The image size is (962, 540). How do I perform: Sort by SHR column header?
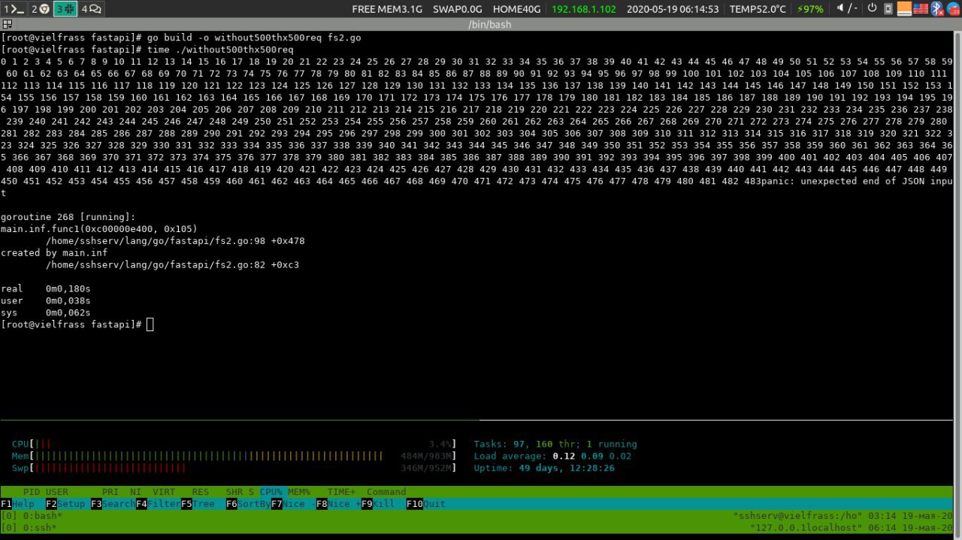point(234,492)
